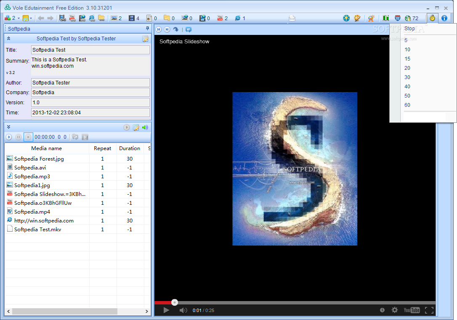
Task: Select 20 in the timer menu
Action: coord(407,68)
